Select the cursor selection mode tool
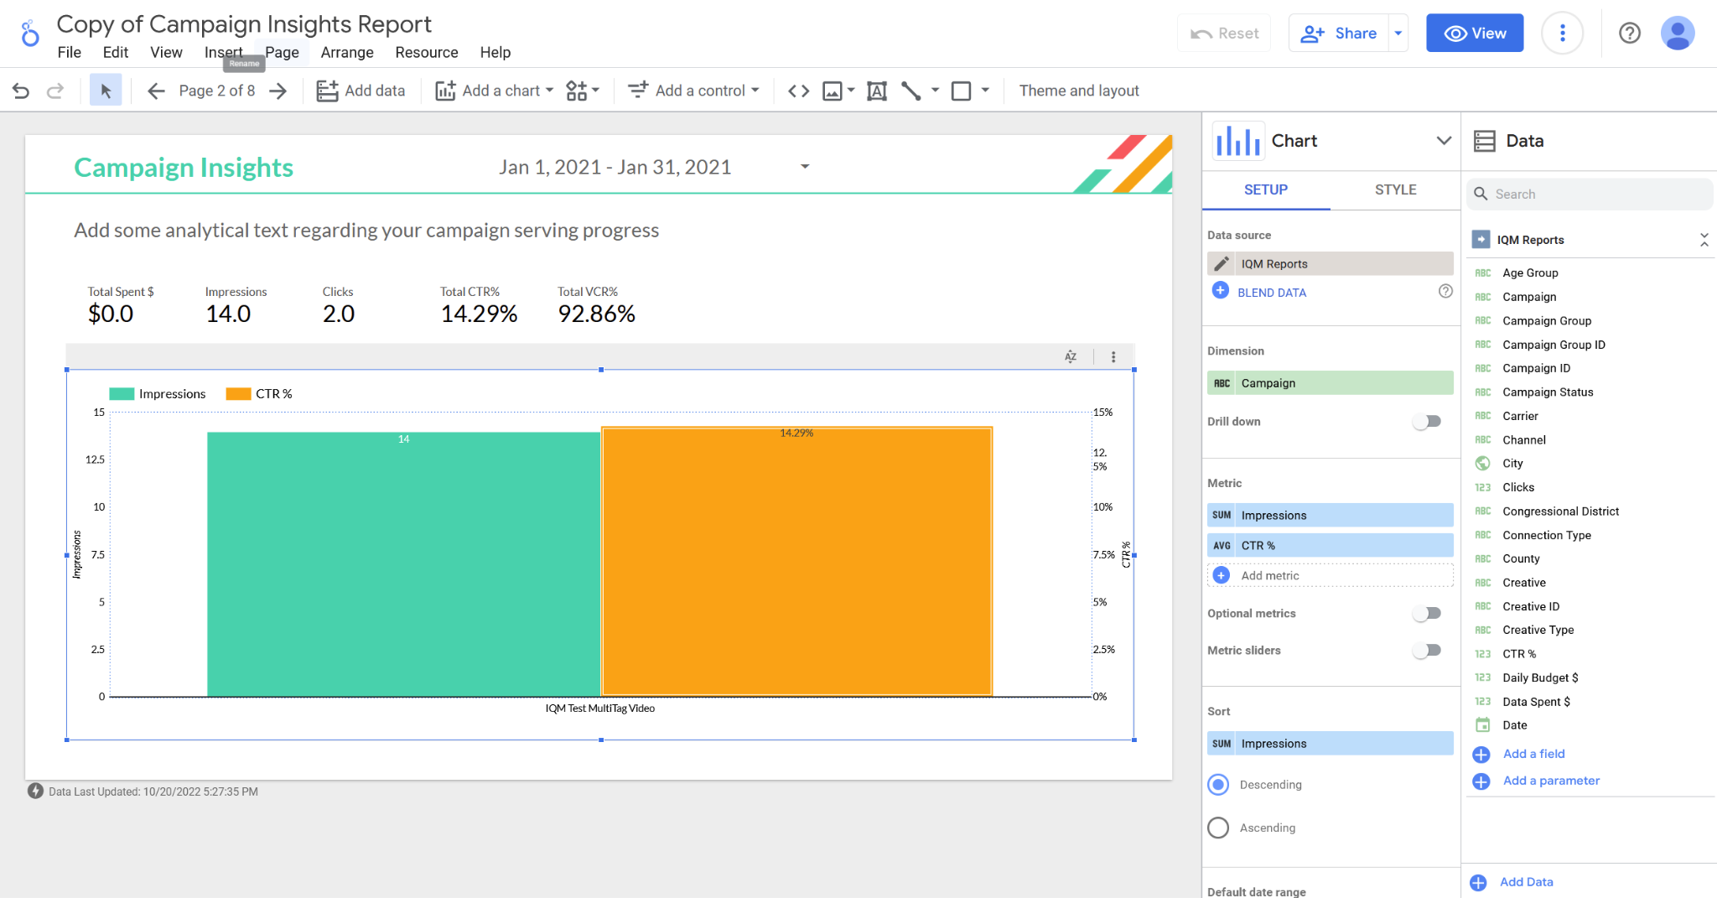The height and width of the screenshot is (898, 1717). pos(106,91)
